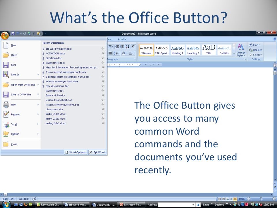Image resolution: width=277 pixels, height=208 pixels.
Task: Click the blue Help question mark icon
Action: coord(275,39)
